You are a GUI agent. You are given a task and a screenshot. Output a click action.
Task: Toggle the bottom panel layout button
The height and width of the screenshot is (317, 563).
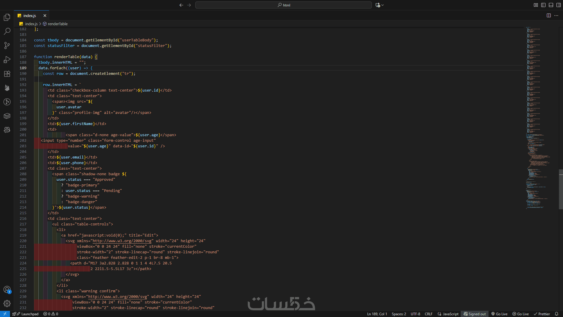pyautogui.click(x=551, y=5)
